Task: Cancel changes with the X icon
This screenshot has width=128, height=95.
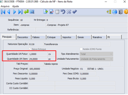Action: click(69, 12)
